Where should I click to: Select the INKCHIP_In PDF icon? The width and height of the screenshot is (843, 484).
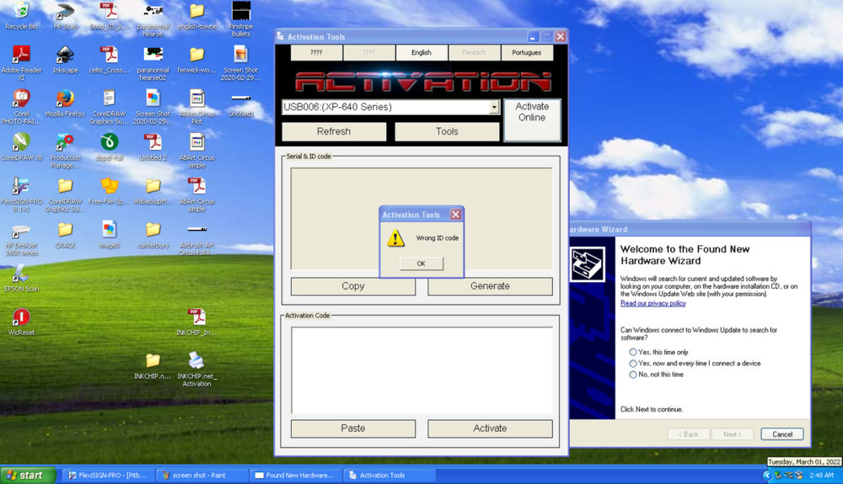click(x=196, y=322)
